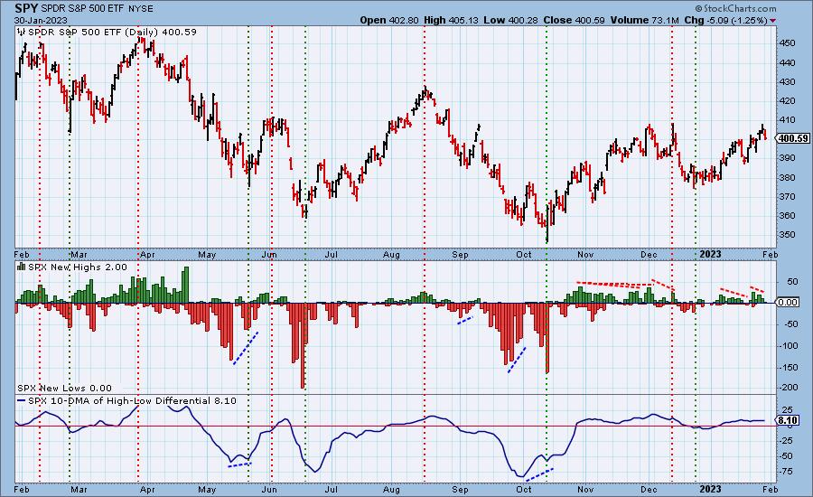Click Nov on the bottom time axis
The image size is (813, 497).
pos(585,489)
